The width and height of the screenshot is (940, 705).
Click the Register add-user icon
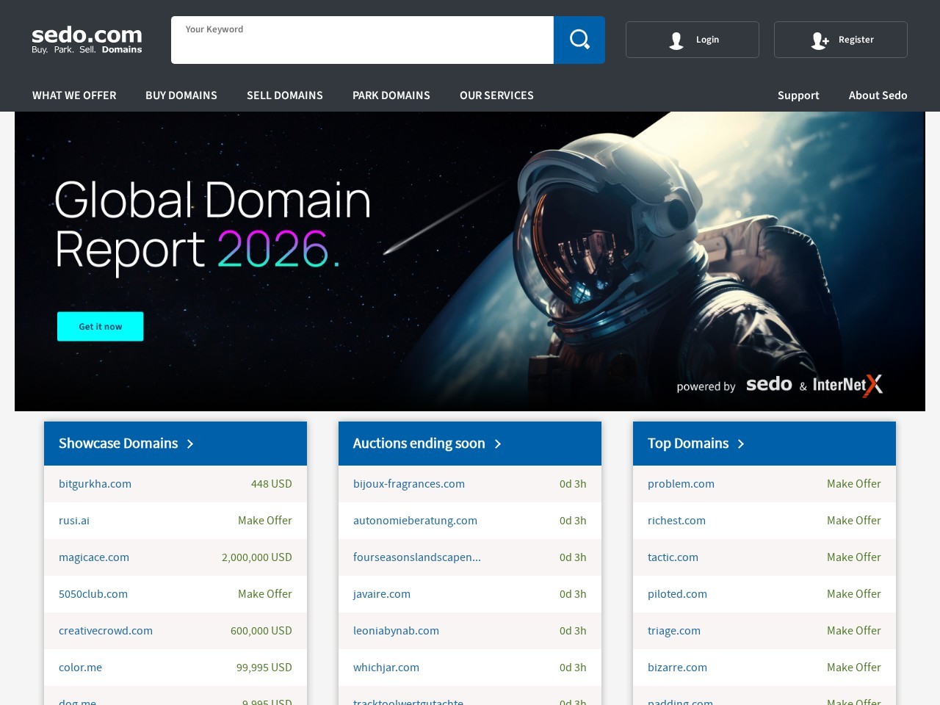click(x=820, y=40)
